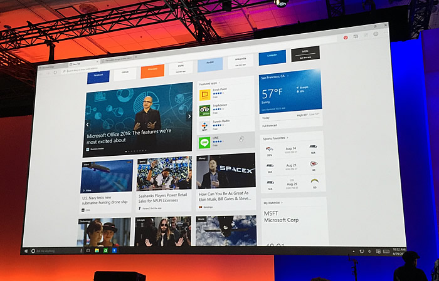Open the Aug 29 SEA vs SD game
The width and height of the screenshot is (439, 281).
point(292,184)
